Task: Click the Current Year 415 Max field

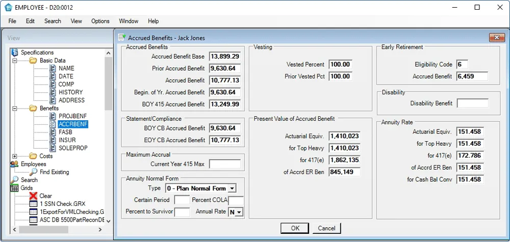Action: [x=225, y=164]
